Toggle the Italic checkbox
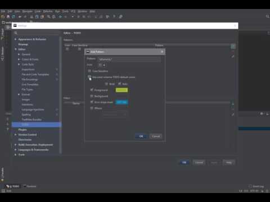The width and height of the screenshot is (270, 202). click(120, 84)
